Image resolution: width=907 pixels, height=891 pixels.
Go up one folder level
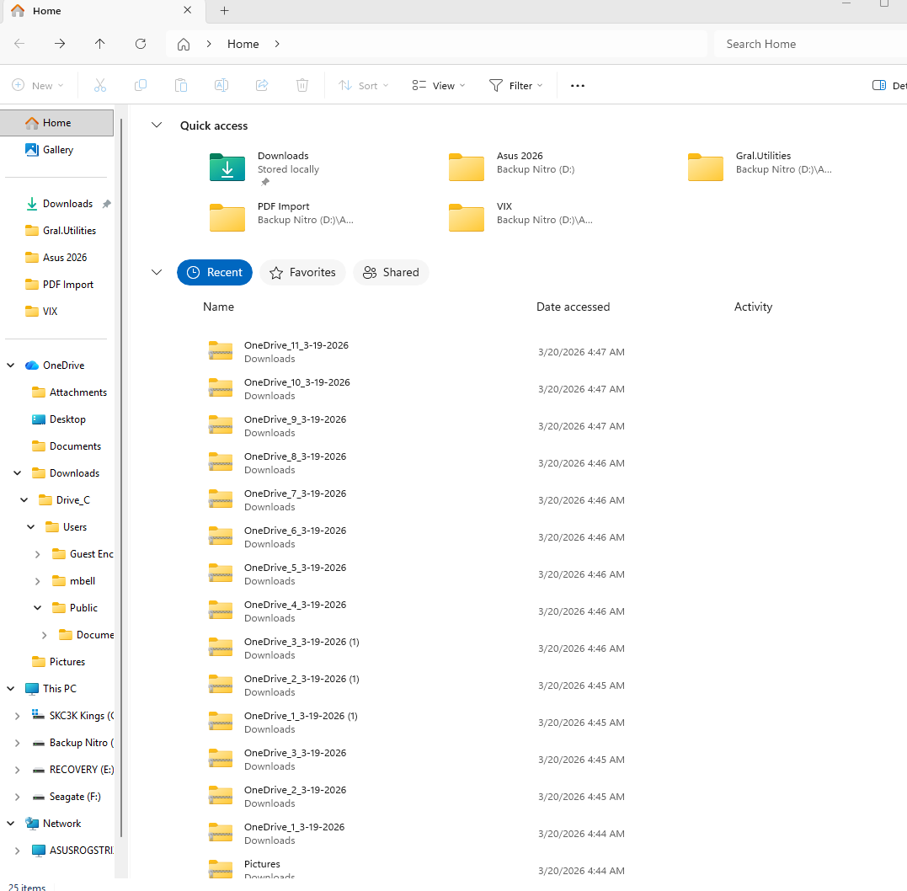pyautogui.click(x=99, y=44)
